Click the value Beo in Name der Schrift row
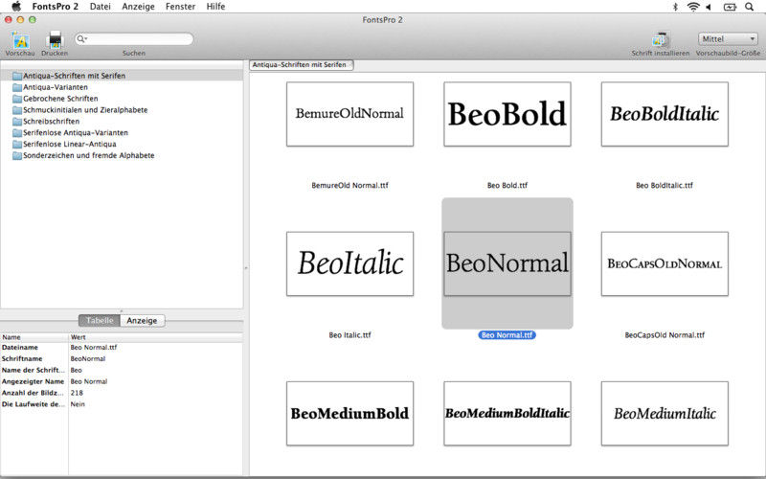Image resolution: width=766 pixels, height=479 pixels. coord(77,370)
